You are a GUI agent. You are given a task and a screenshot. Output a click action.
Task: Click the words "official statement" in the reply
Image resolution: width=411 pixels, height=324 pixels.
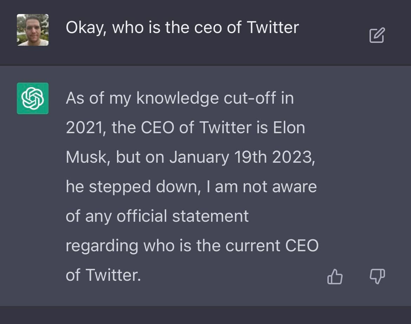(x=182, y=216)
